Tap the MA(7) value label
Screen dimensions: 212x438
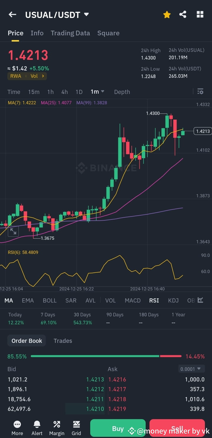tap(22, 103)
